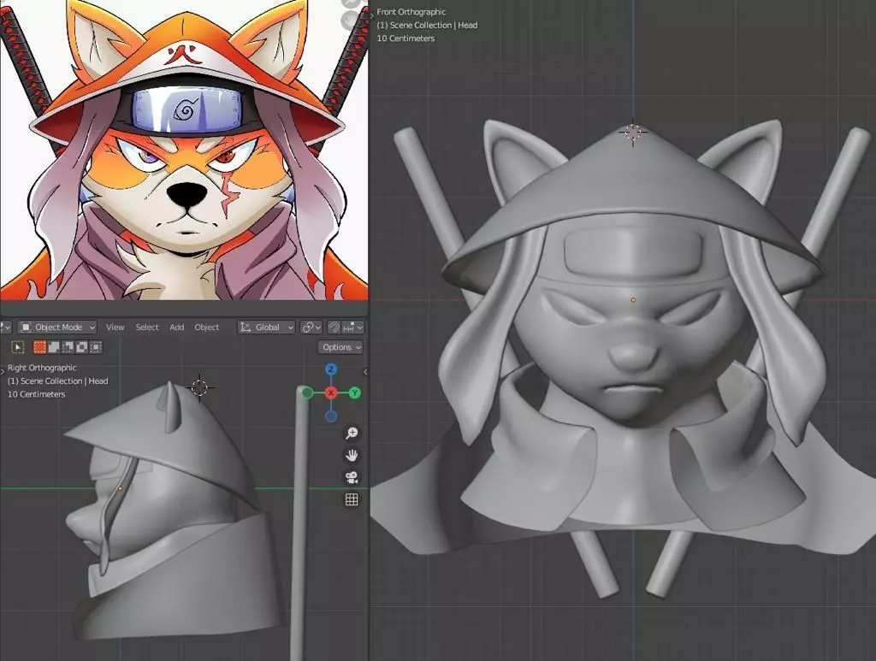Open the Add menu

click(176, 328)
